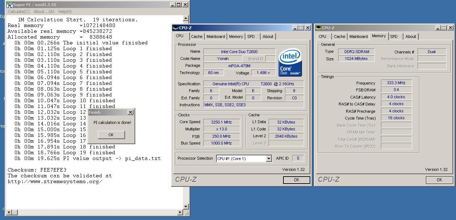This screenshot has width=456, height=220.
Task: Click Super PI vertical scrollbar down arrow
Action: [186, 207]
